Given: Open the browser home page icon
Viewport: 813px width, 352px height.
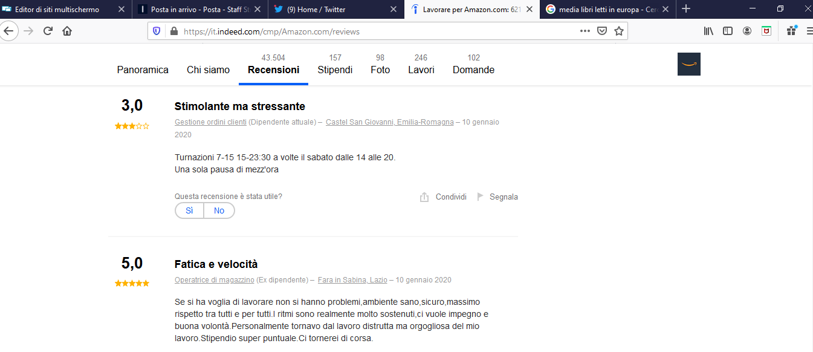Looking at the screenshot, I should coord(67,31).
